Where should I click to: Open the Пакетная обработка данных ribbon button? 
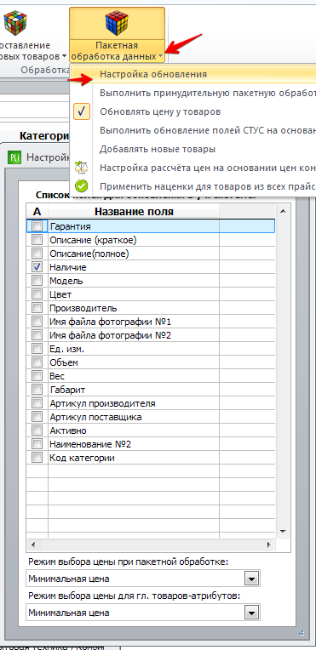coord(117,35)
